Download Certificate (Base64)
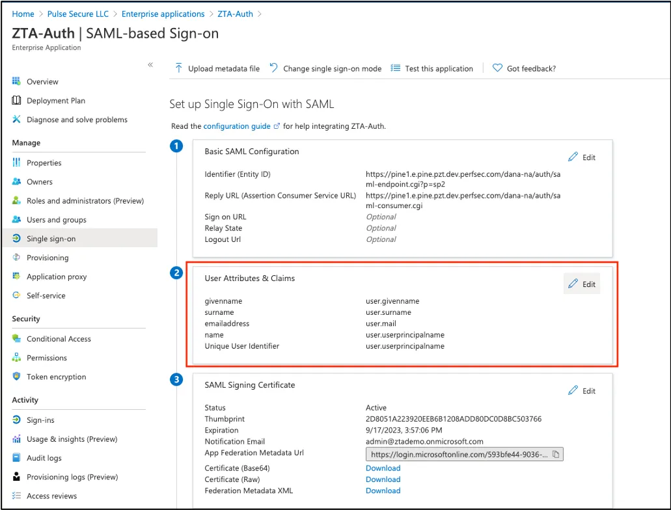The height and width of the screenshot is (510, 671). 383,468
